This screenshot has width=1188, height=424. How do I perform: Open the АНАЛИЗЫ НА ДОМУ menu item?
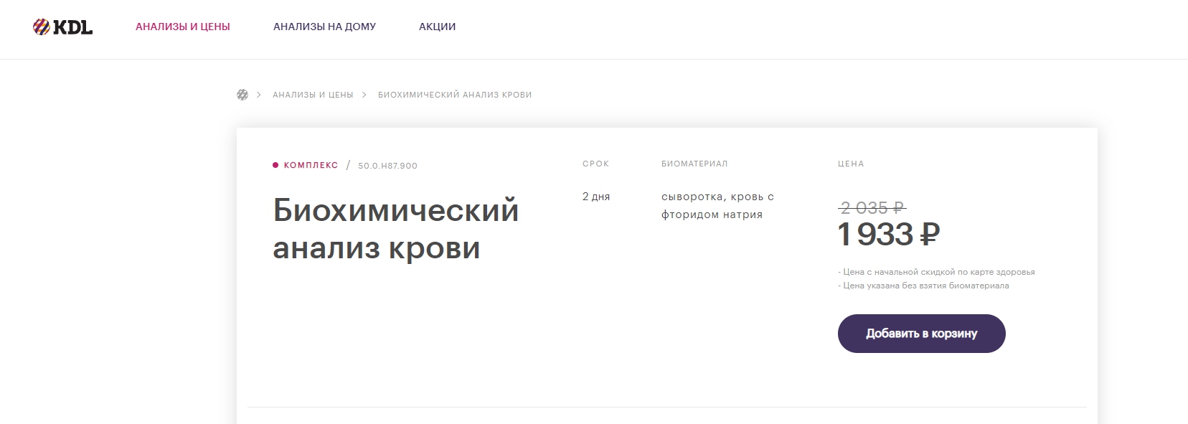pyautogui.click(x=324, y=27)
